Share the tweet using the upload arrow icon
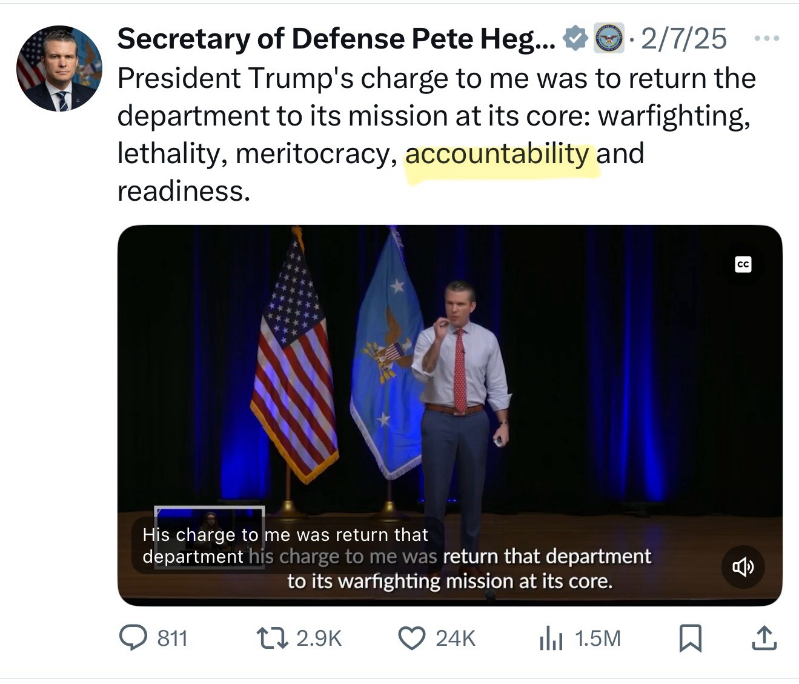799x684 pixels. click(x=764, y=638)
